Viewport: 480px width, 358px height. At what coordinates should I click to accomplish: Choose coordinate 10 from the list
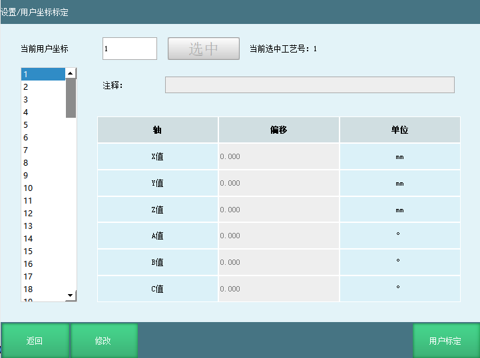[x=43, y=188]
